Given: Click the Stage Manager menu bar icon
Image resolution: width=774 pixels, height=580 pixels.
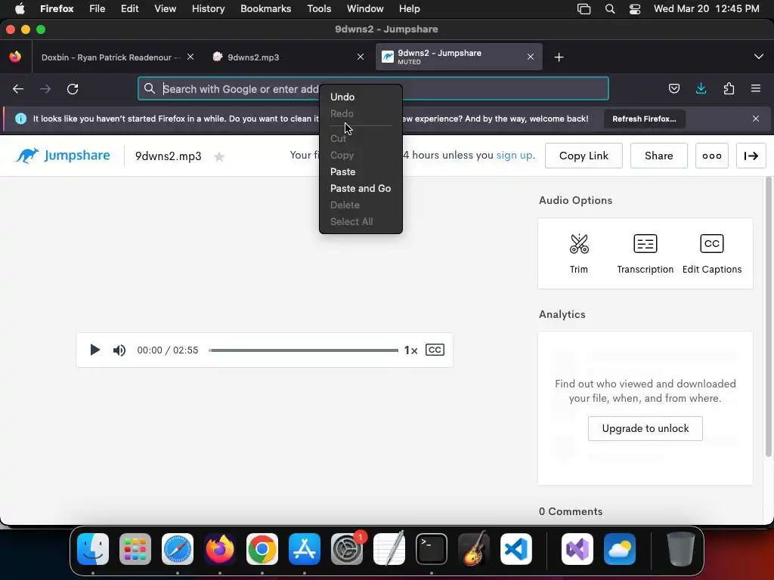Looking at the screenshot, I should point(584,9).
